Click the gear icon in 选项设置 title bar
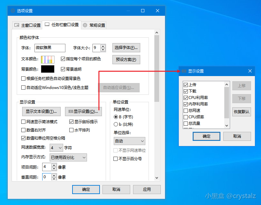Viewport: 261px width, 205px height. tap(13, 11)
